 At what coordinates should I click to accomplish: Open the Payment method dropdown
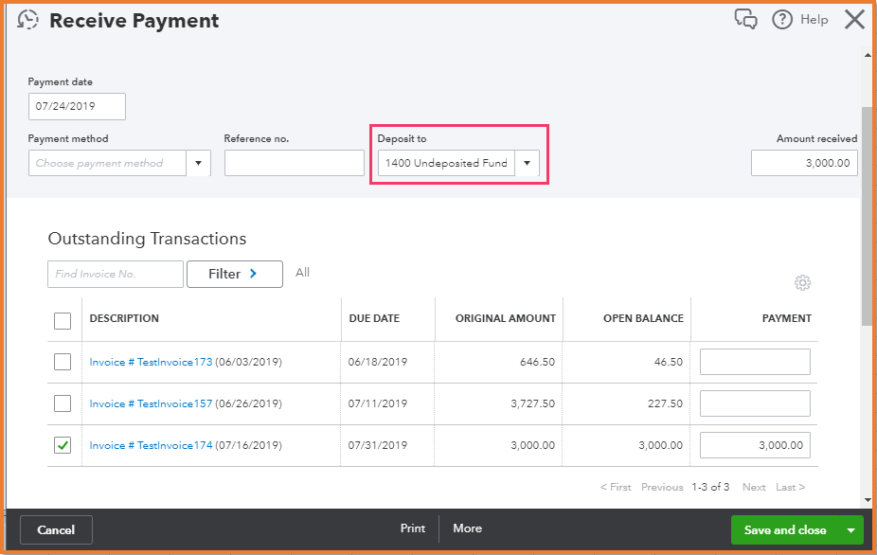[x=198, y=163]
